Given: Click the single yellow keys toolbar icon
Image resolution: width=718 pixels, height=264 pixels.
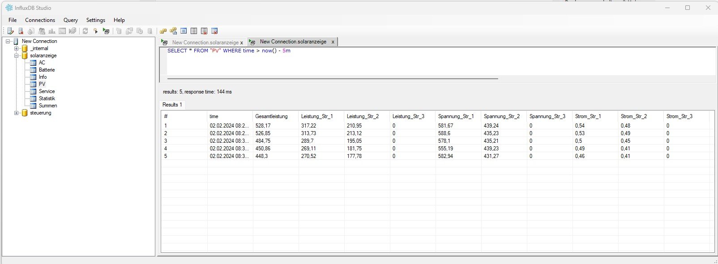Looking at the screenshot, I should point(163,31).
